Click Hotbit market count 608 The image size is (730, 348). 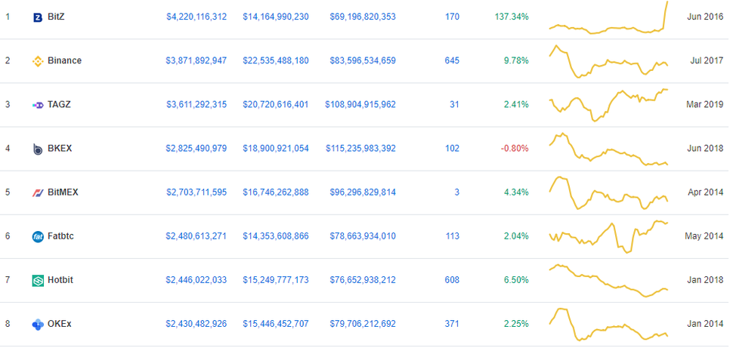(x=452, y=280)
